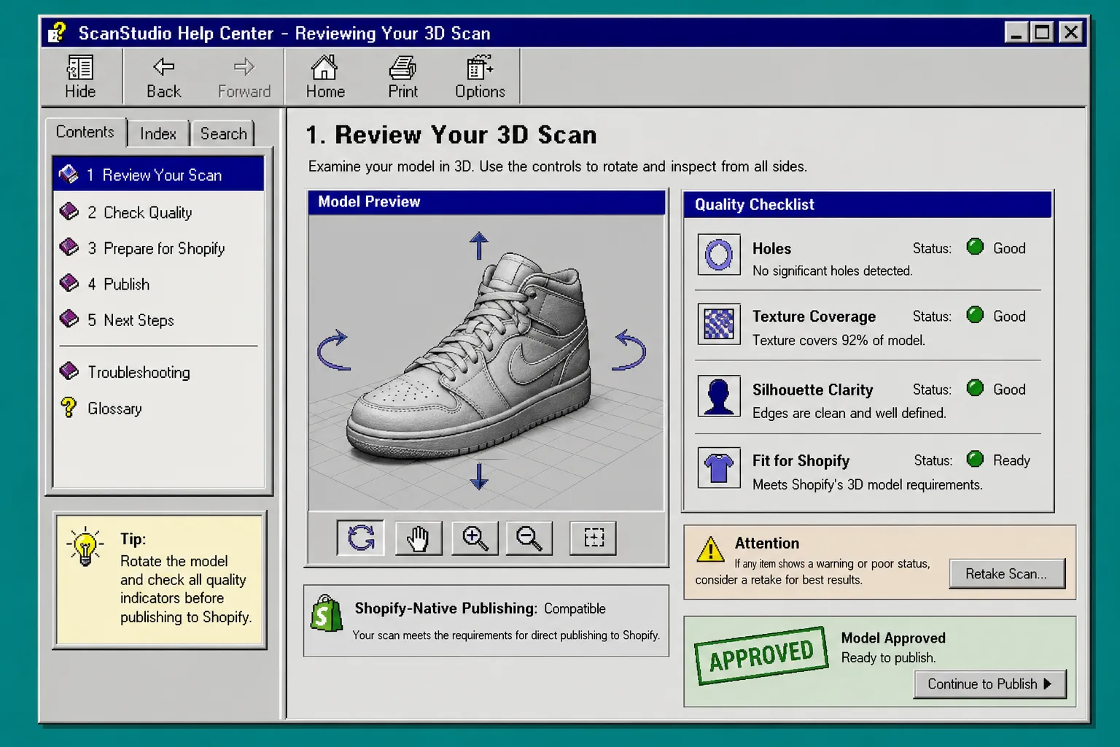Click the Model Preview panel header
The image size is (1120, 747).
click(x=486, y=202)
